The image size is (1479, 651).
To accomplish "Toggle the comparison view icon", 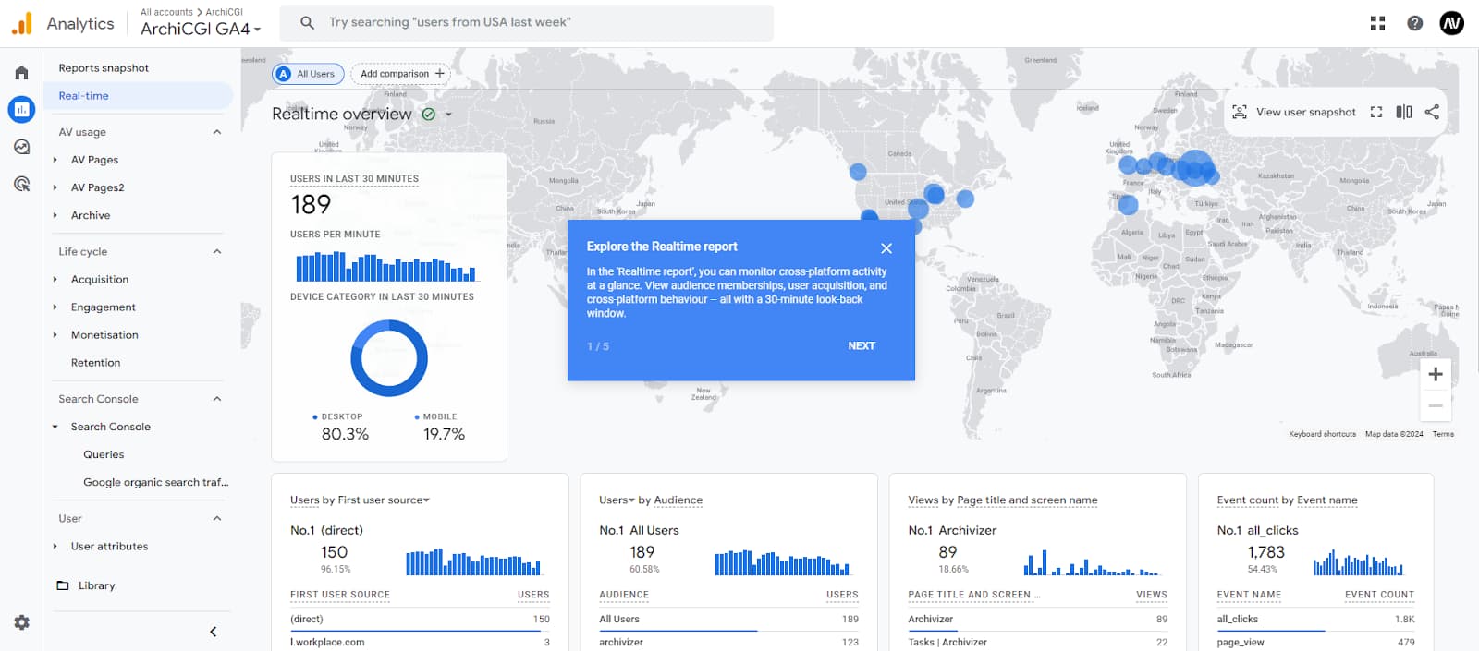I will 1403,112.
